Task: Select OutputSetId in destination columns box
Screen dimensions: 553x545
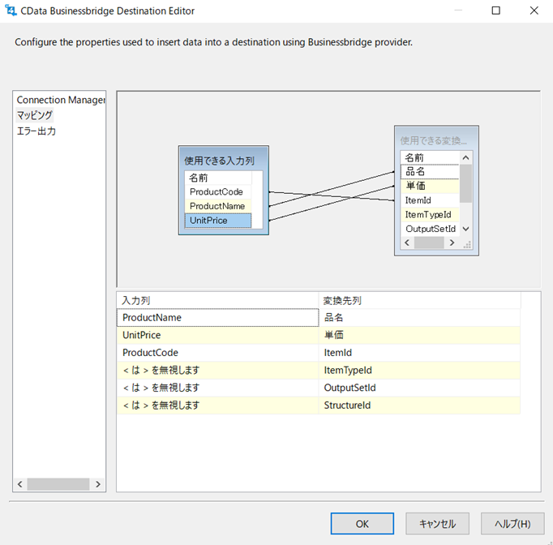Action: 430,229
